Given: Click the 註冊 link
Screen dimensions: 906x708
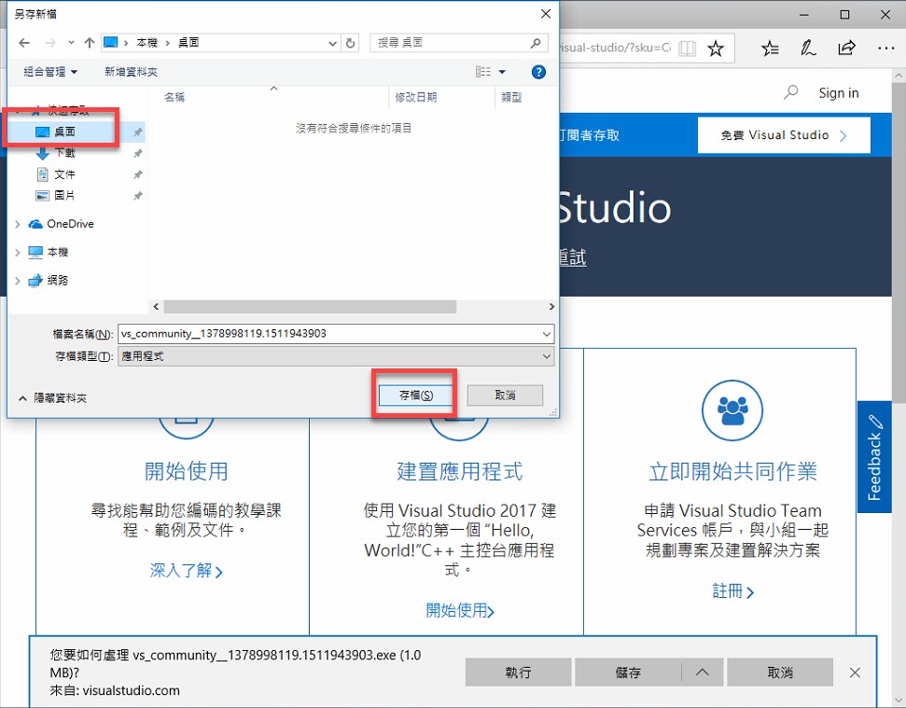Looking at the screenshot, I should click(732, 590).
